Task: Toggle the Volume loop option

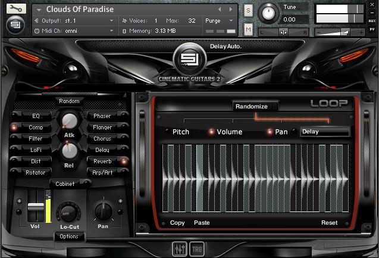Action: coord(211,132)
